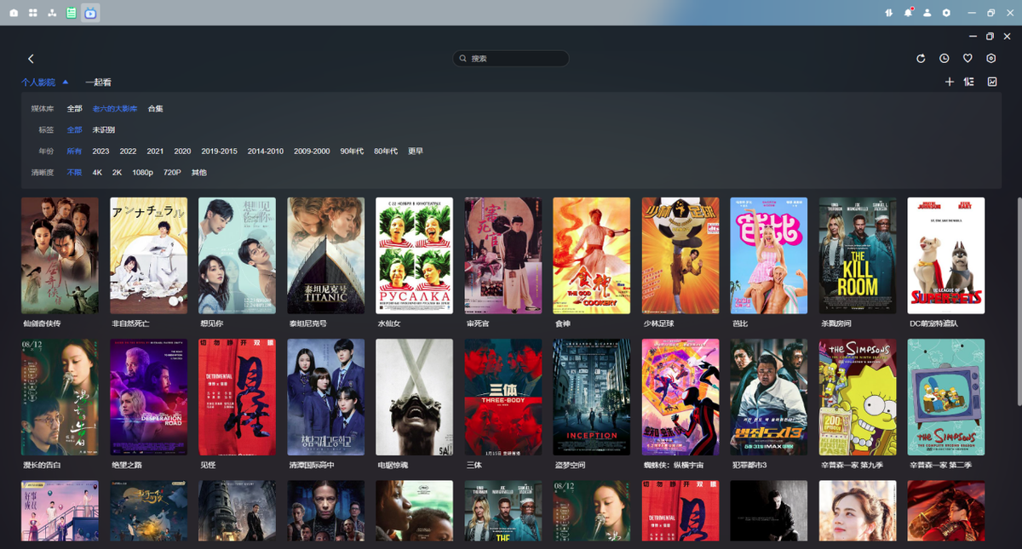Select 合集 in media library filter
The width and height of the screenshot is (1022, 549).
click(155, 109)
